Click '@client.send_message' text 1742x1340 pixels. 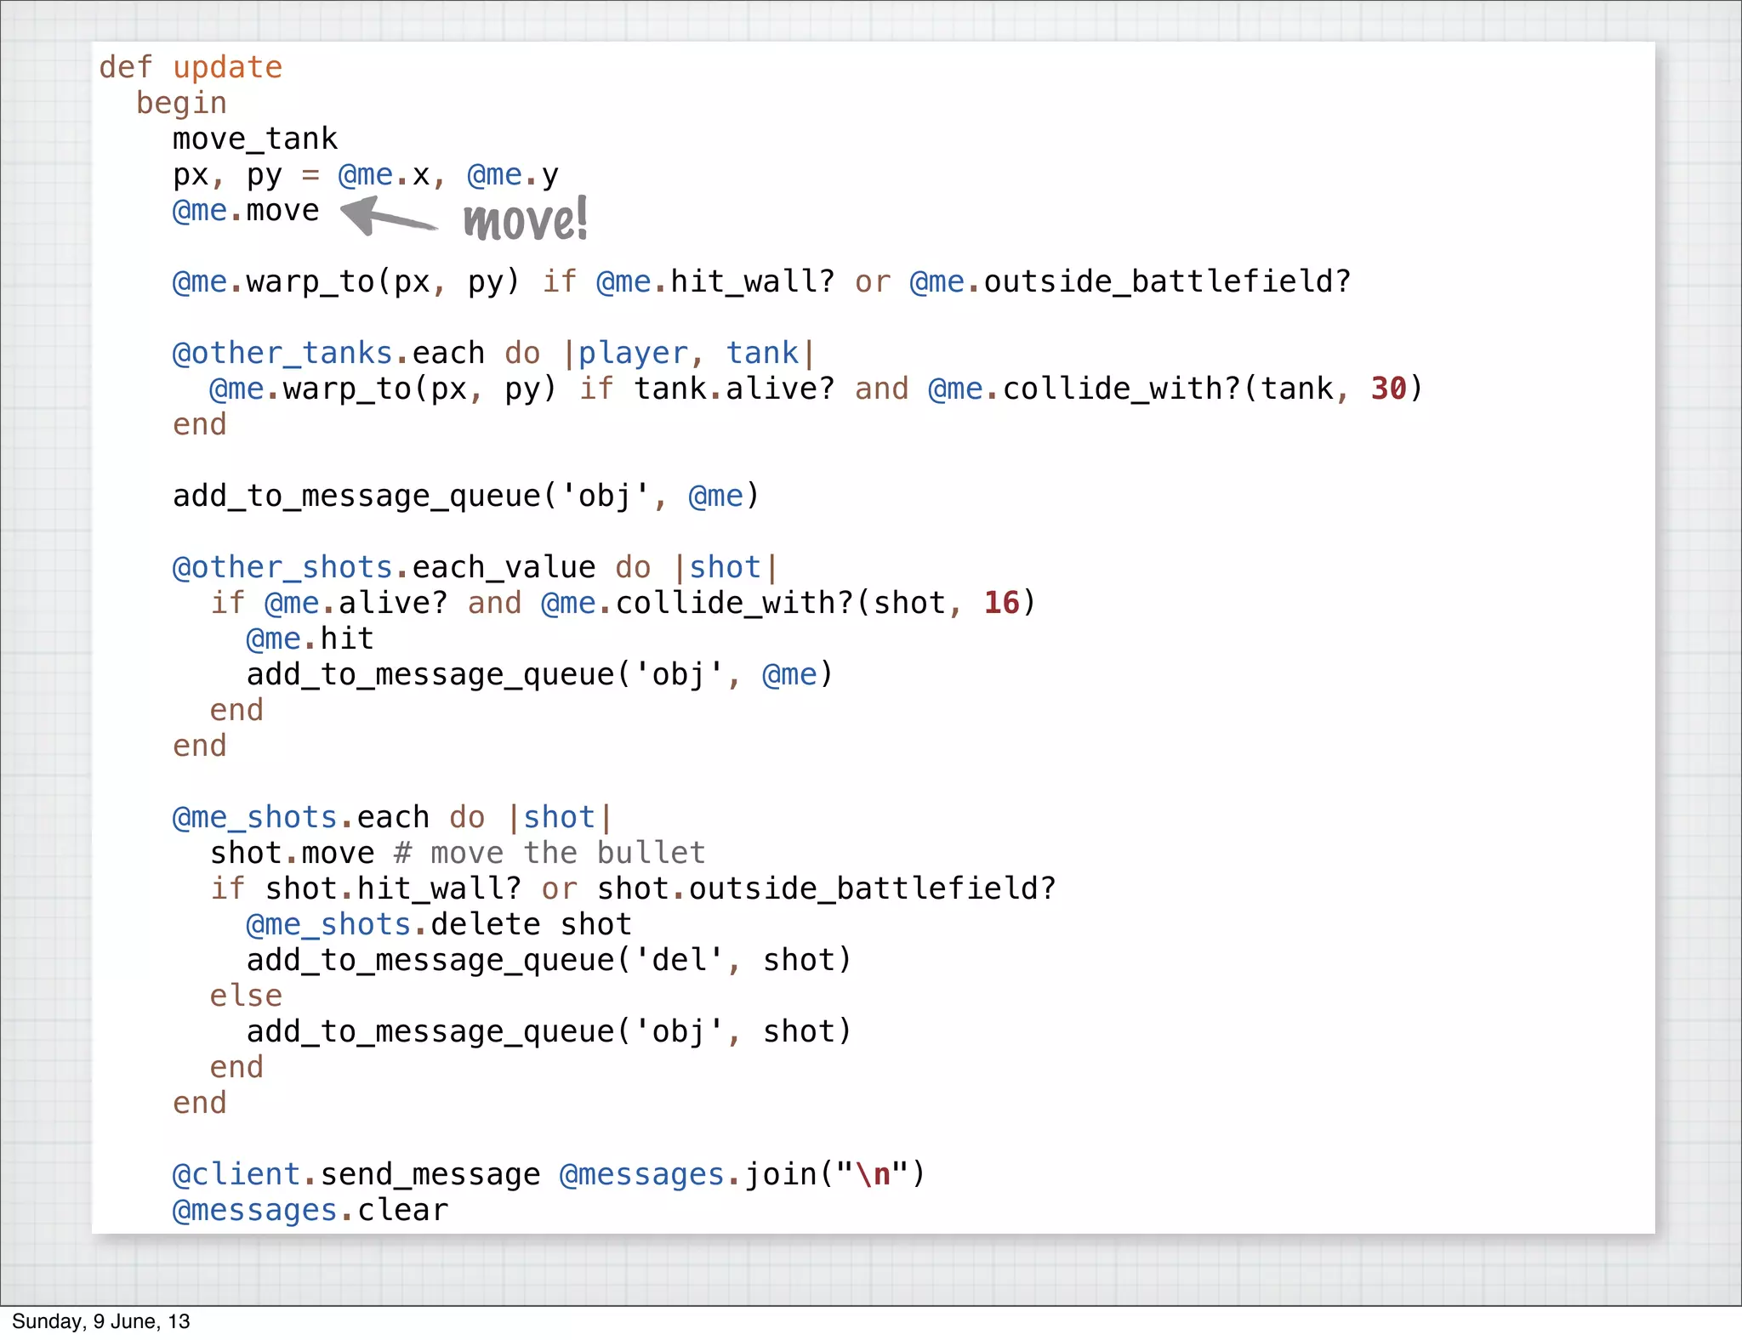[x=356, y=1174]
